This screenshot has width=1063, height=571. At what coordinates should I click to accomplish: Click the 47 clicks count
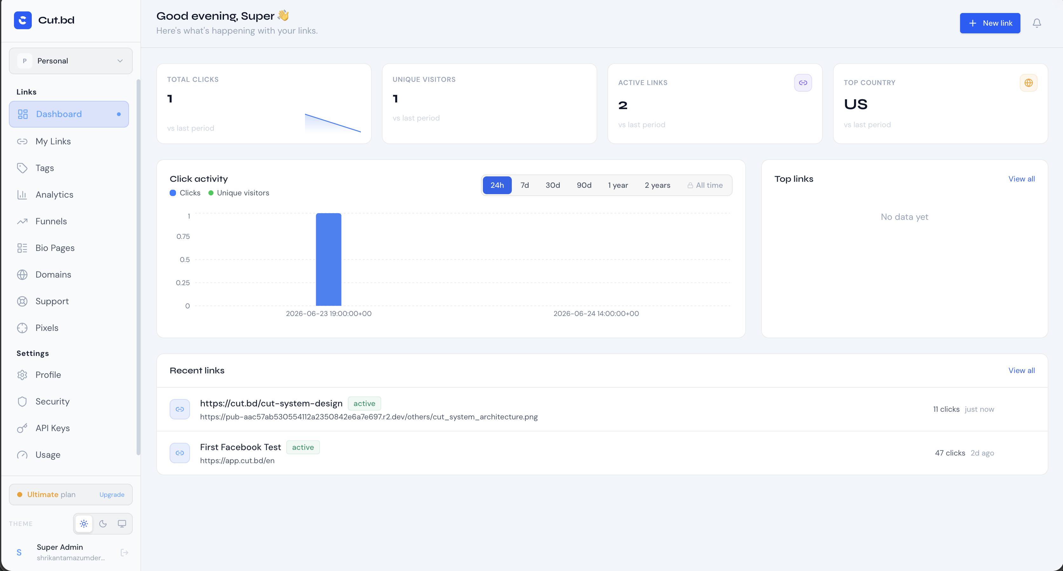pyautogui.click(x=950, y=453)
